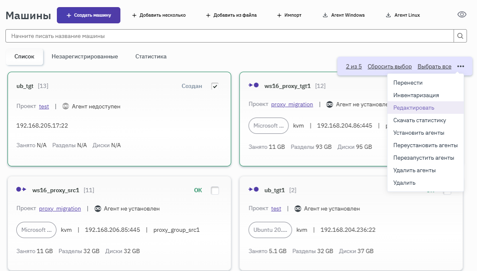This screenshot has width=477, height=271.
Task: Choose Удалить агенты in the menu
Action: [x=414, y=170]
